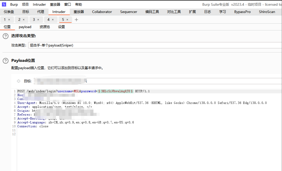Open the 项目 menu
This screenshot has height=171, width=282.
point(25,4)
